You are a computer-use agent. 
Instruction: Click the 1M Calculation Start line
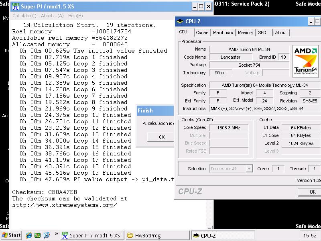coord(89,25)
